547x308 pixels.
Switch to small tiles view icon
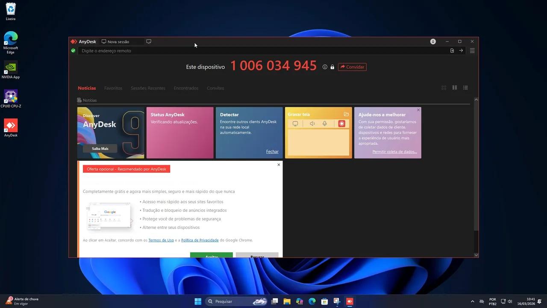[x=455, y=88]
